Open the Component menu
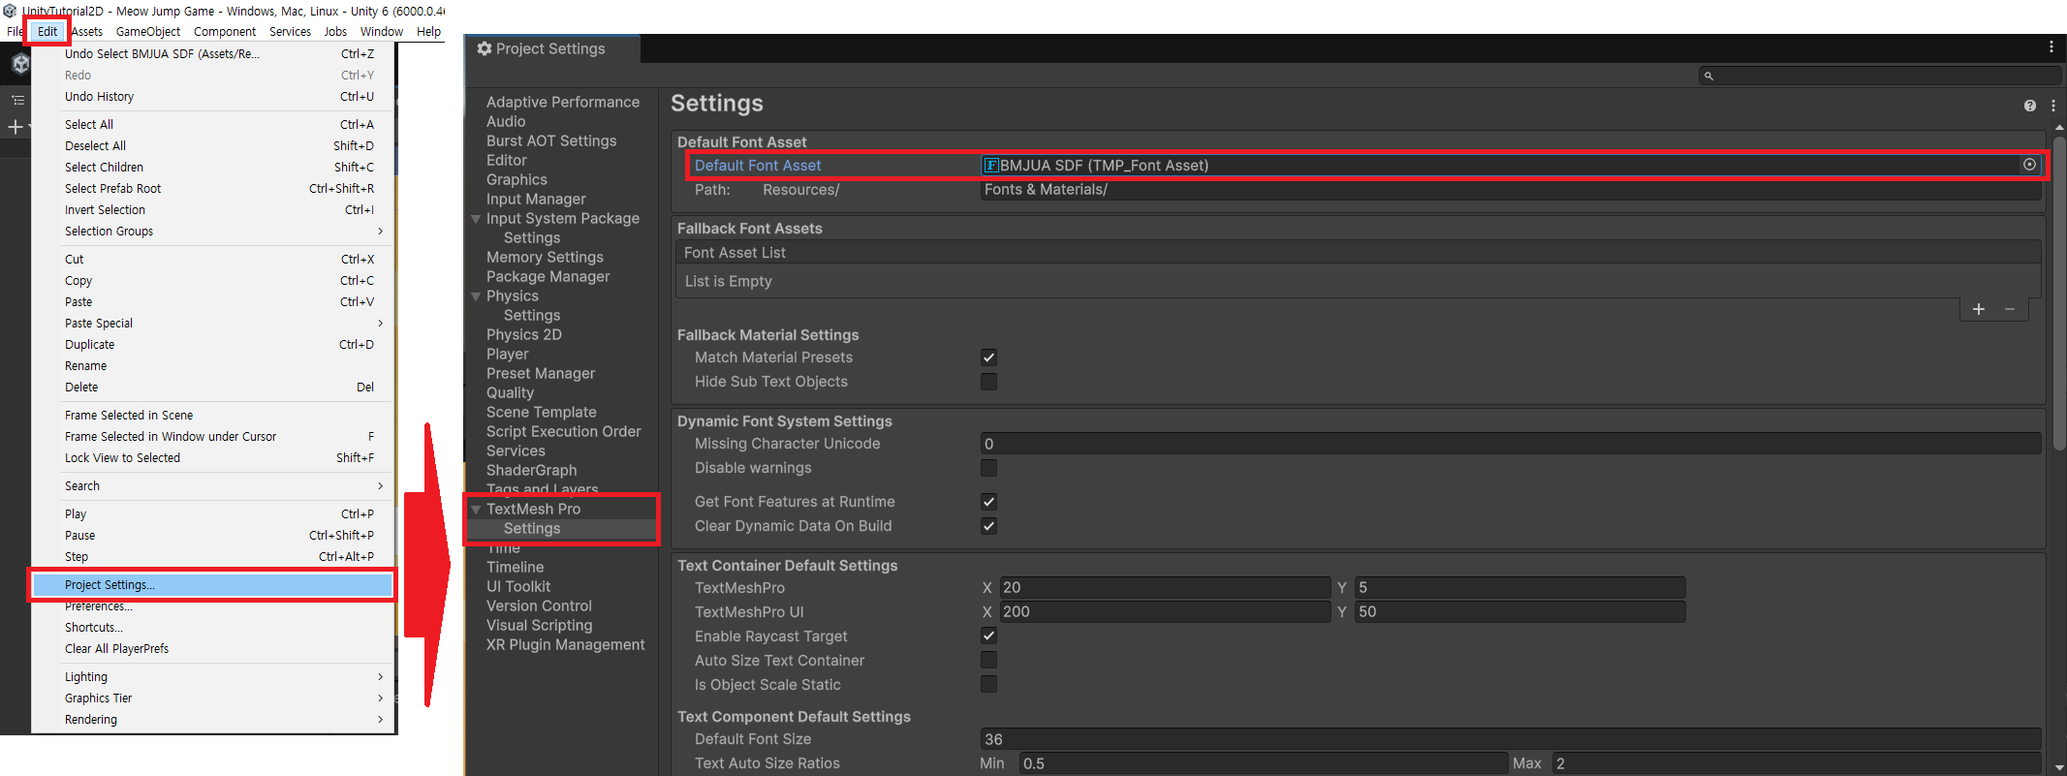 (x=225, y=32)
